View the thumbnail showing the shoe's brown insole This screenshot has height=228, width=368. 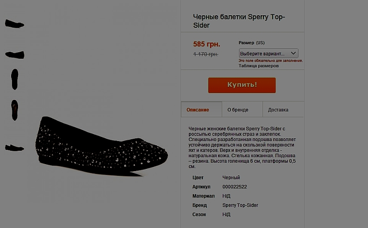(x=15, y=110)
